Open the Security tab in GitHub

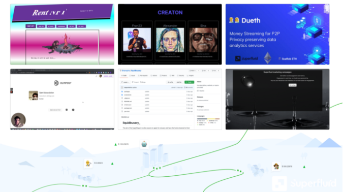tap(181, 76)
